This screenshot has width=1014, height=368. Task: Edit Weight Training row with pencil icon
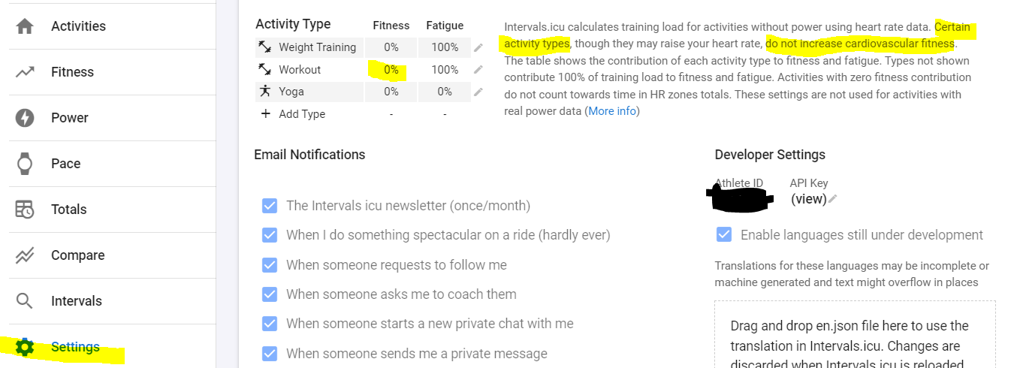478,47
